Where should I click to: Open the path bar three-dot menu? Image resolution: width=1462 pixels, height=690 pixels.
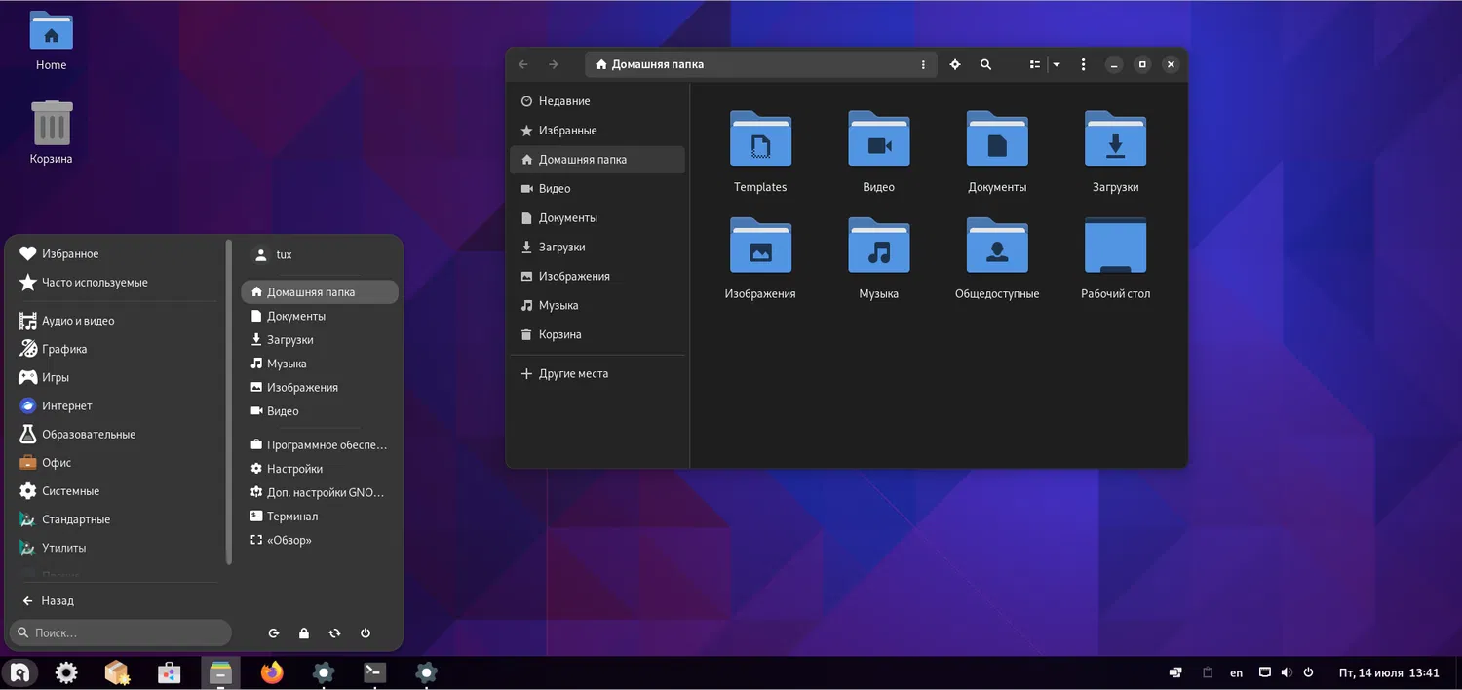pyautogui.click(x=923, y=64)
